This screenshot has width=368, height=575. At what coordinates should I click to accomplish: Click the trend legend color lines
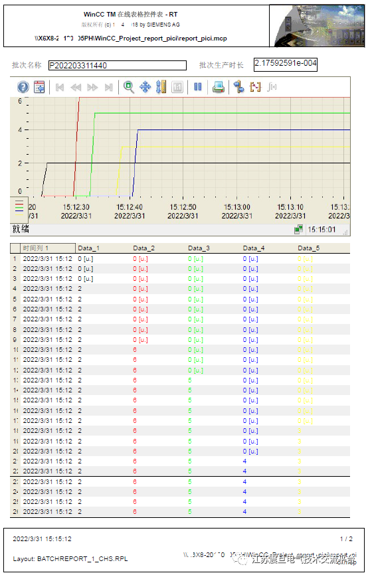[19, 205]
